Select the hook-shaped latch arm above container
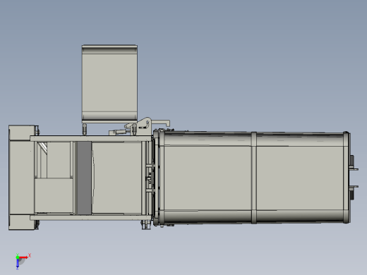Screen dimensions: 367x275 coord(161,123)
